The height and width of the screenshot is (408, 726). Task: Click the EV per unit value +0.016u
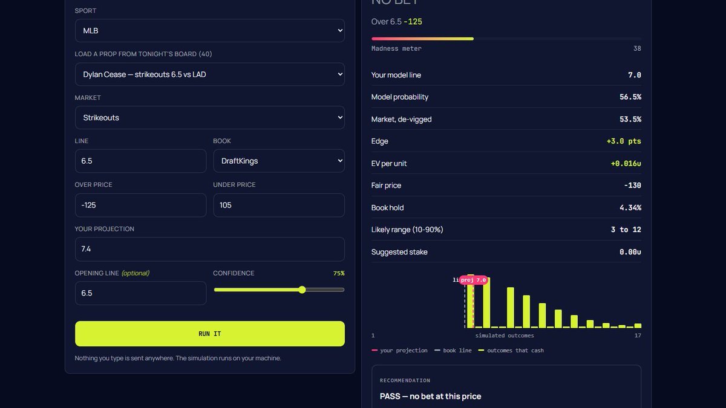point(626,163)
